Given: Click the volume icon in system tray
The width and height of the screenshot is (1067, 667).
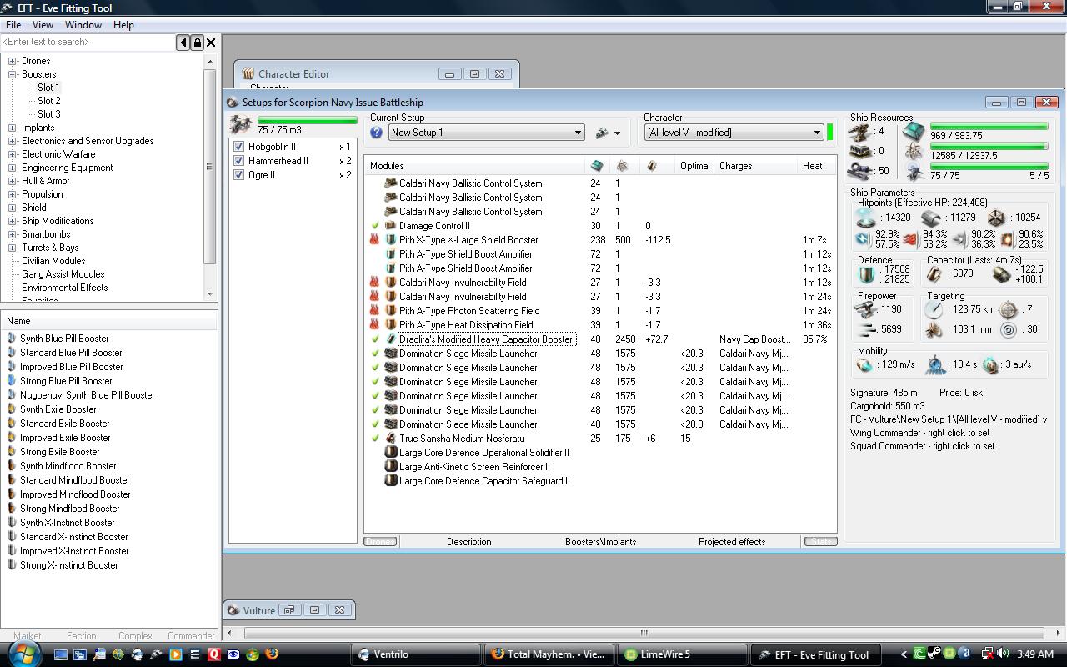Looking at the screenshot, I should tap(1002, 654).
